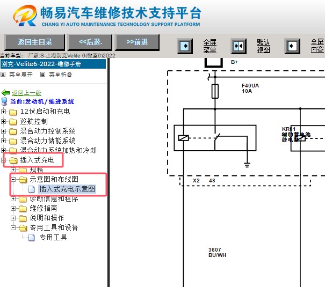This screenshot has height=287, width=325.
Task: Expand the 混合动力控制系统 node
Action: 3,131
